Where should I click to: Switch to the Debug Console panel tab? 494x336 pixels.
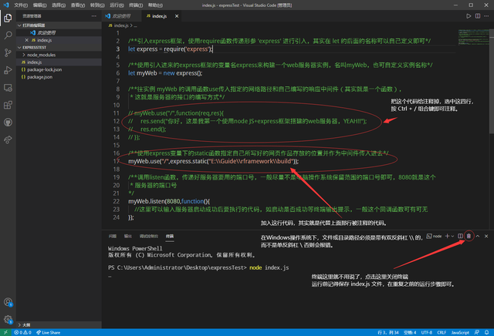[149, 236]
